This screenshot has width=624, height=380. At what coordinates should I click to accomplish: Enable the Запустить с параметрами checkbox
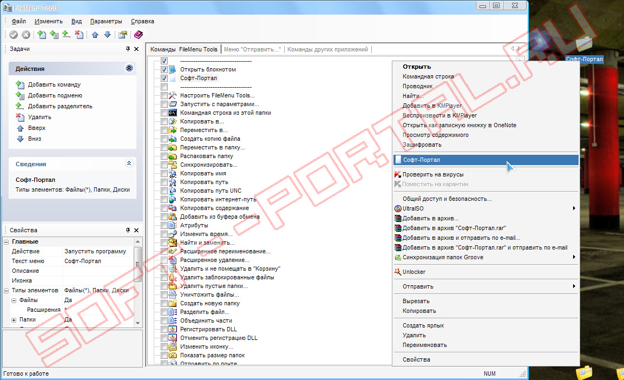coord(164,104)
